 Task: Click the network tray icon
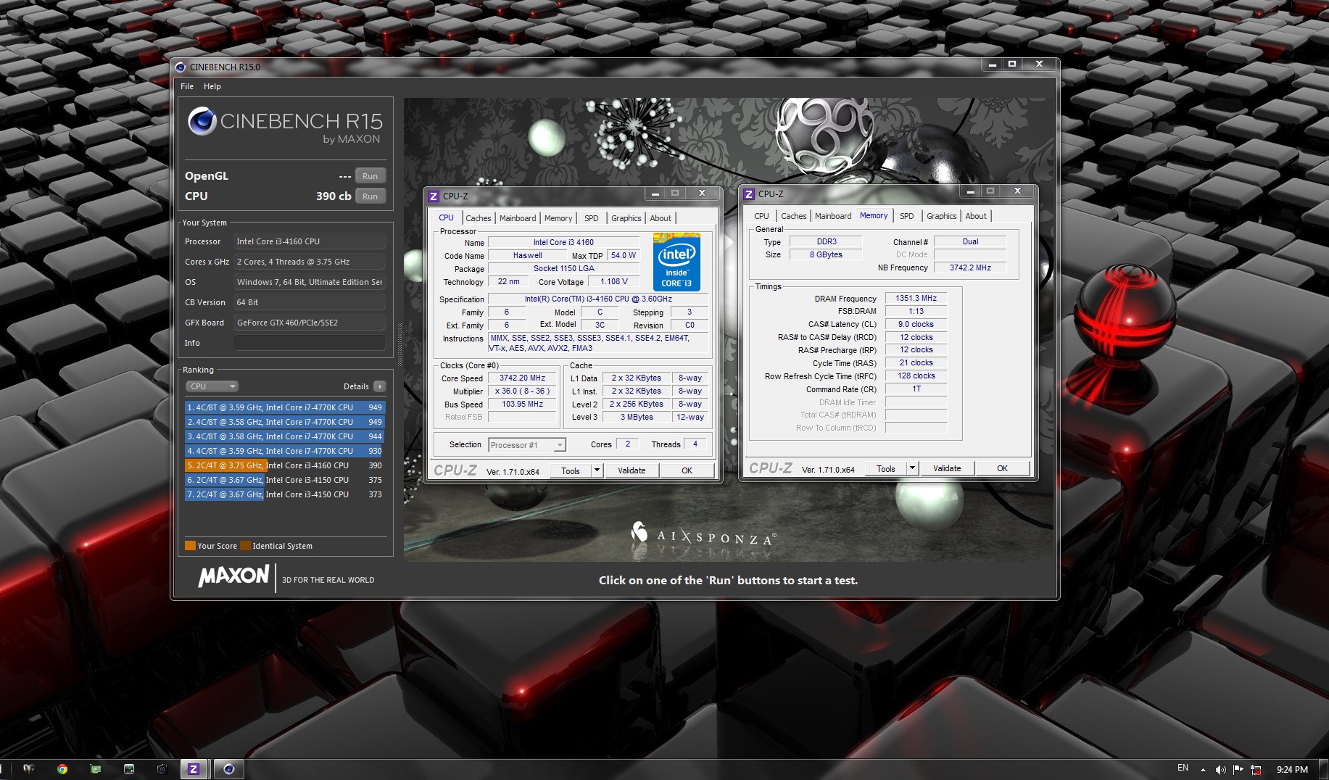[1256, 769]
